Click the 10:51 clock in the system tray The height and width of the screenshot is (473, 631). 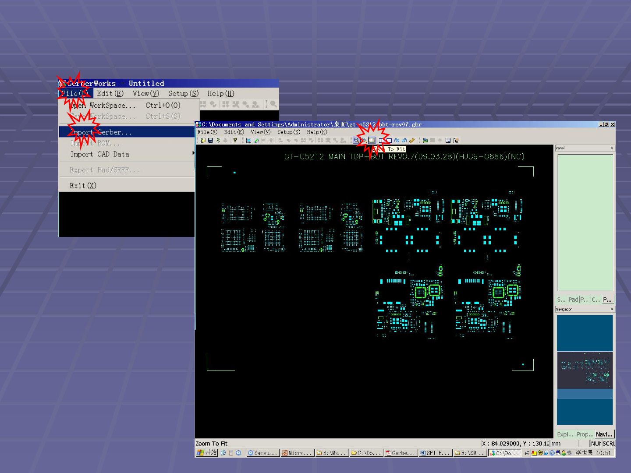603,453
